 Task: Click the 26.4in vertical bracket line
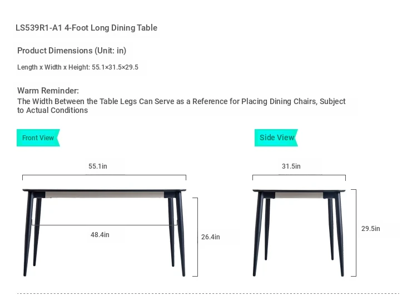pos(197,237)
